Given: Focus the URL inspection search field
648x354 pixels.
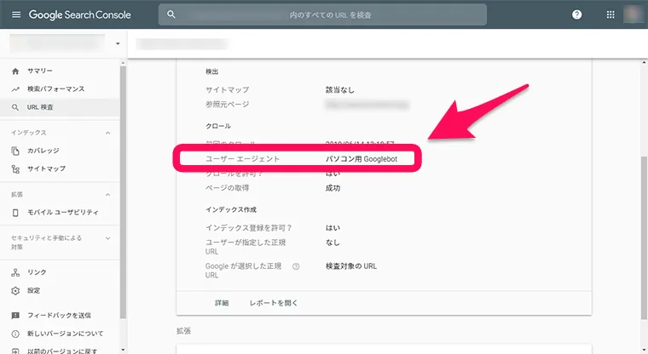Looking at the screenshot, I should coord(322,14).
